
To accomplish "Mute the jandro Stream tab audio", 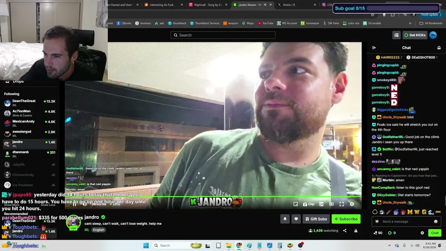I will point(265,5).
